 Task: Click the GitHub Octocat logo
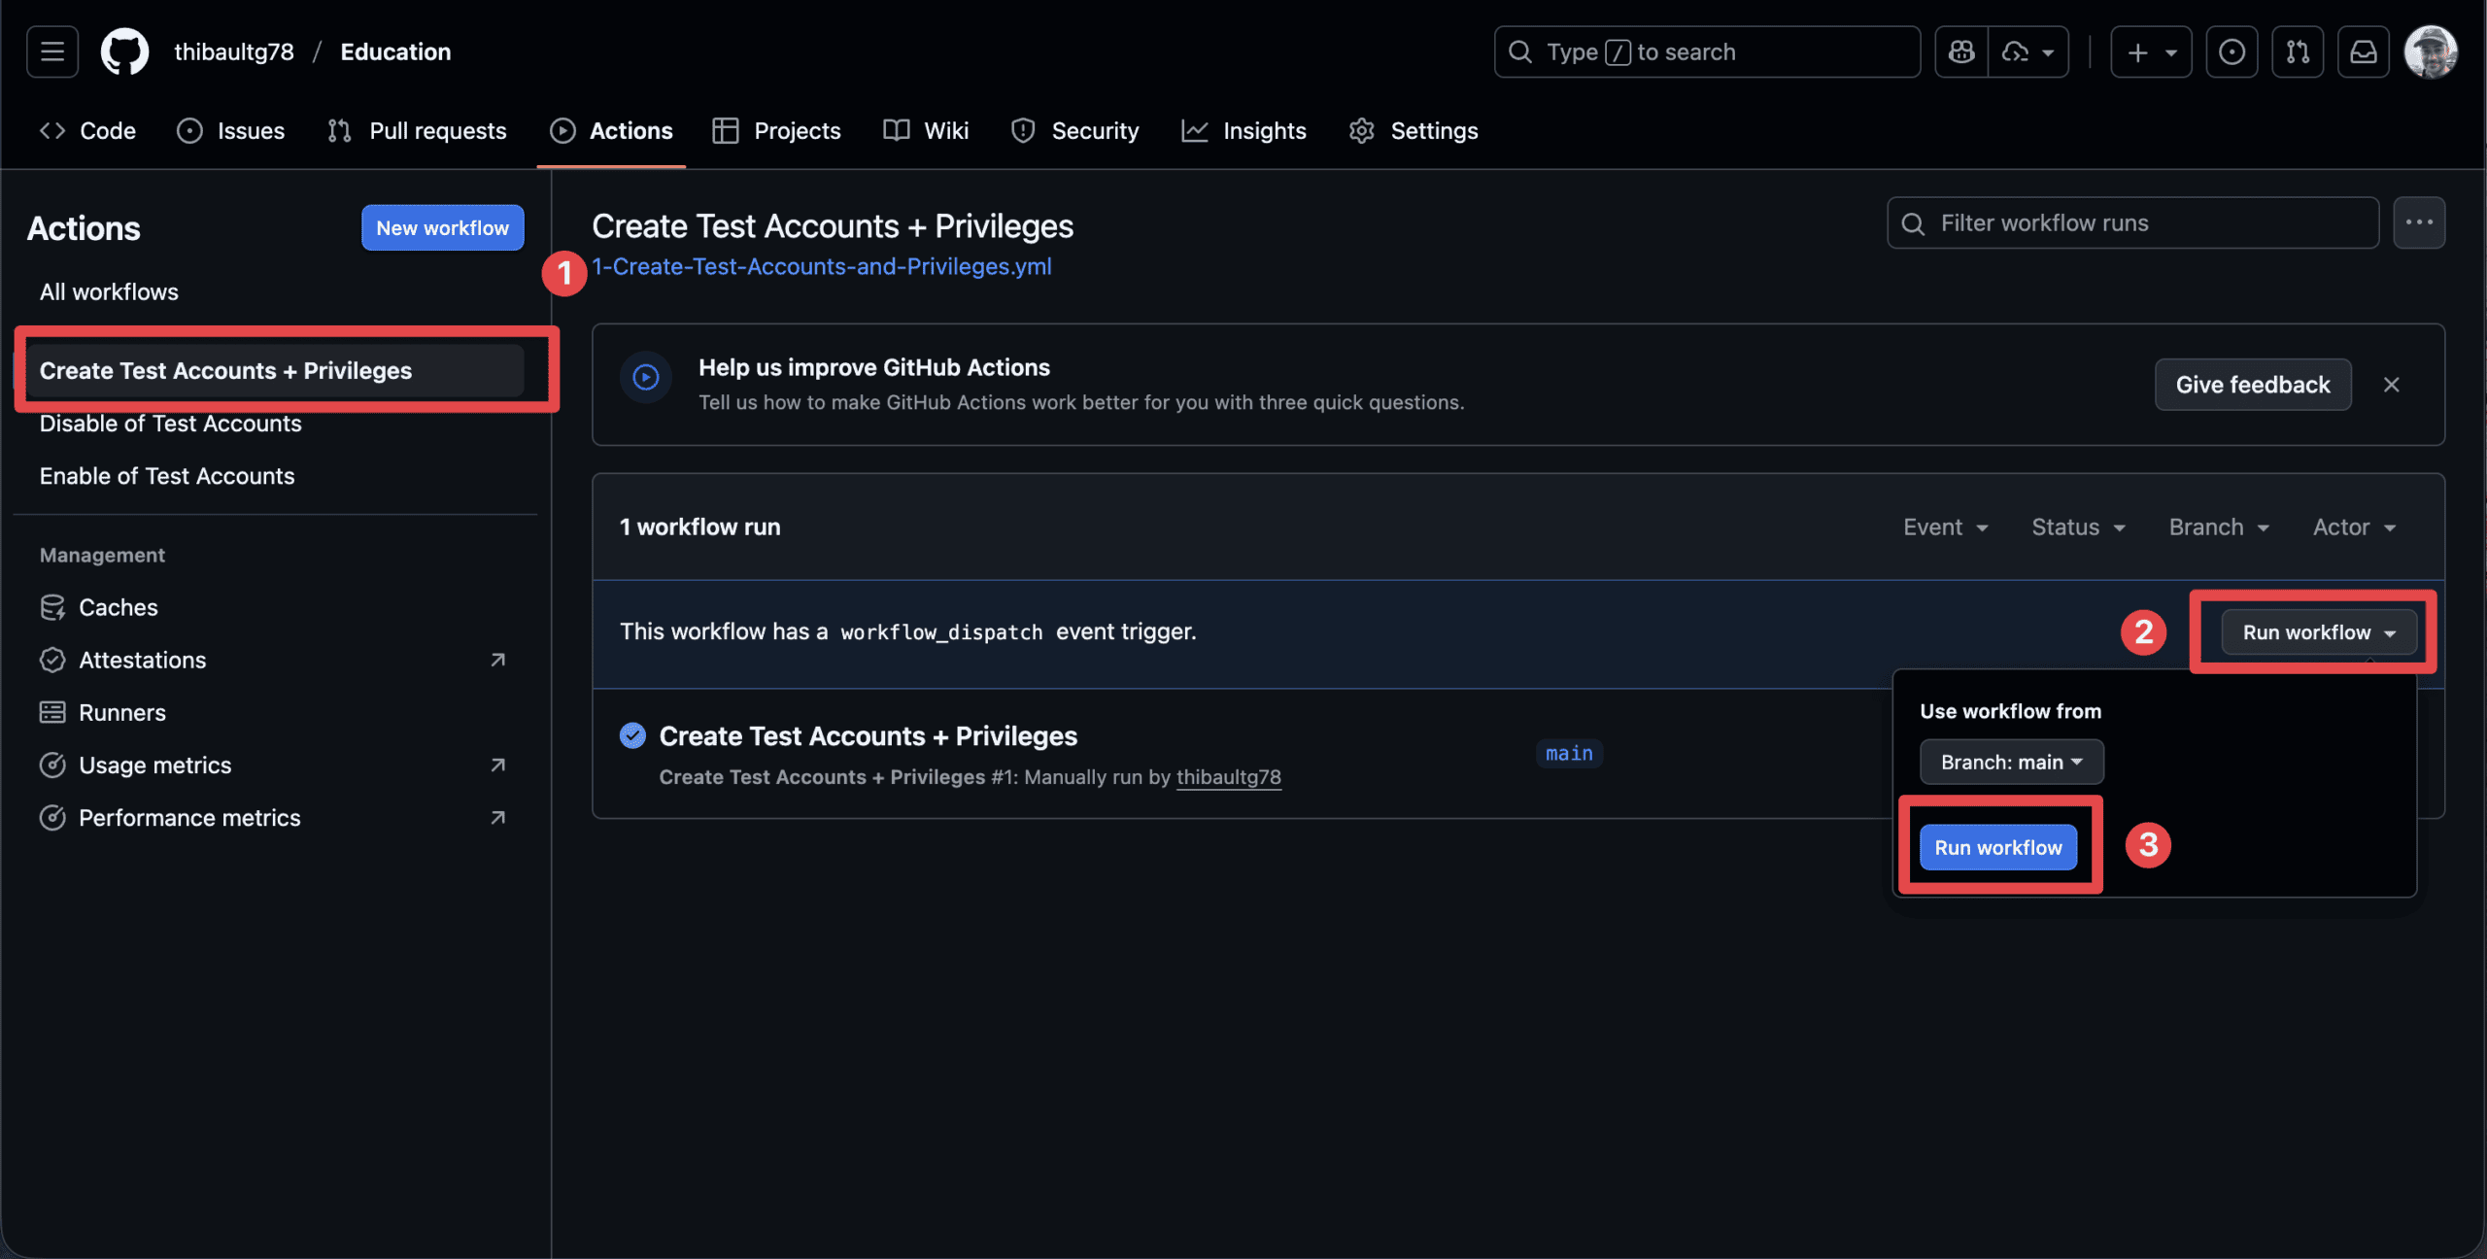pyautogui.click(x=124, y=51)
